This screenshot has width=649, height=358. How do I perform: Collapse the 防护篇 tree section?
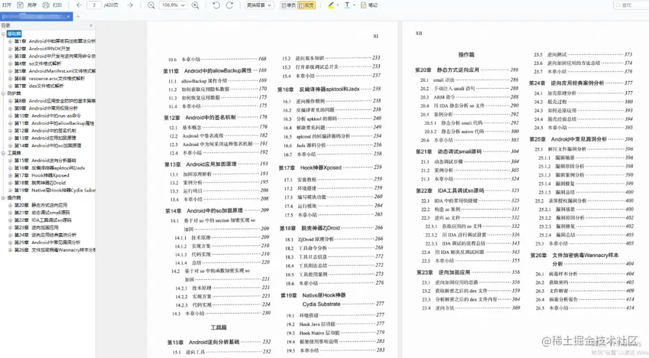click(4, 94)
